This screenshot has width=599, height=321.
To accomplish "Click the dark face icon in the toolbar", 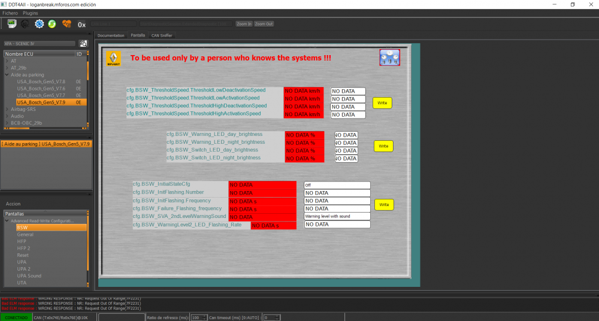I will click(x=25, y=24).
